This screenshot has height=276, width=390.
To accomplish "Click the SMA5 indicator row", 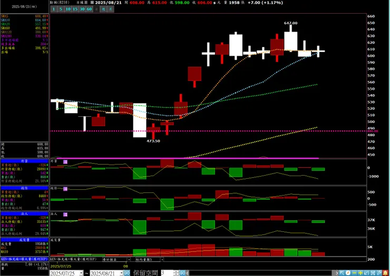I will pyautogui.click(x=24, y=16).
